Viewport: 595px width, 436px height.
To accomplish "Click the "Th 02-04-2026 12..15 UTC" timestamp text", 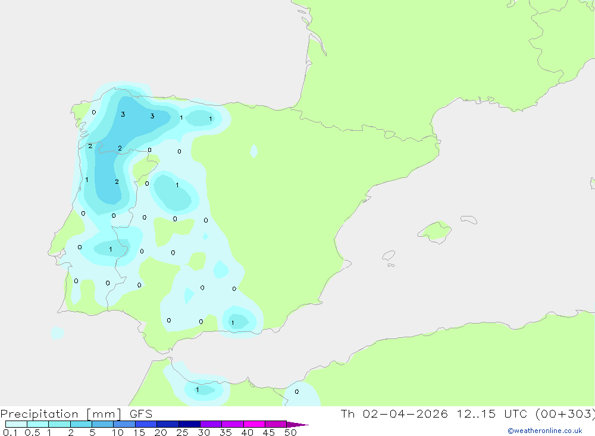I will tap(436, 413).
